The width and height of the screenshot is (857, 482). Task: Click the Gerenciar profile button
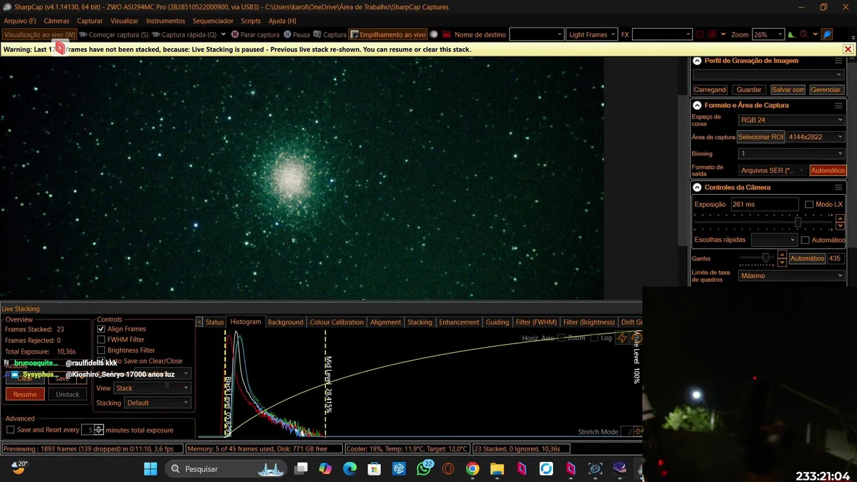pos(826,90)
